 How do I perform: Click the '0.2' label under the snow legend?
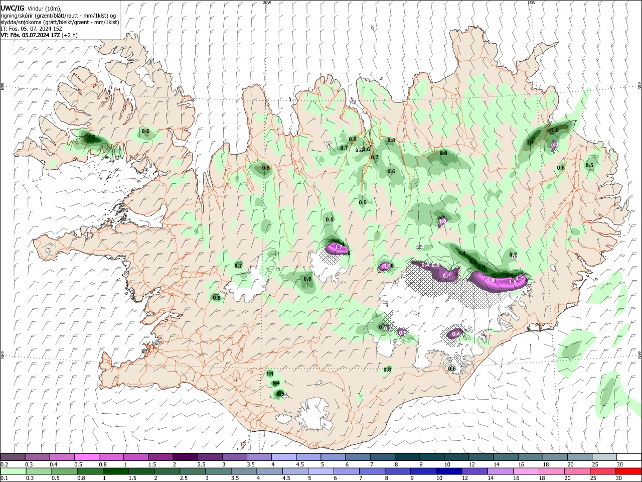tap(4, 464)
